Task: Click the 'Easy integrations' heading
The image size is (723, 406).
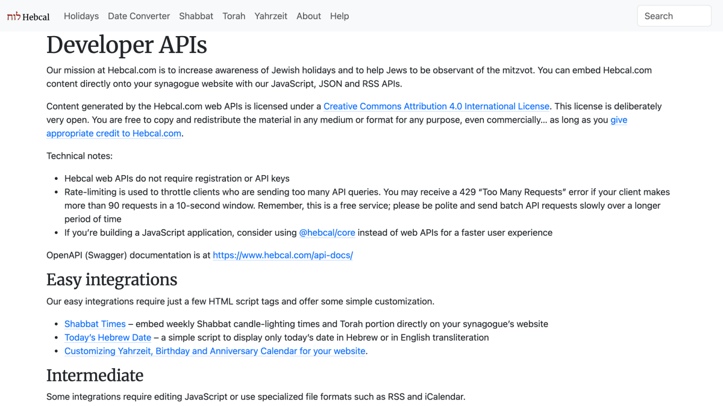Action: [112, 280]
